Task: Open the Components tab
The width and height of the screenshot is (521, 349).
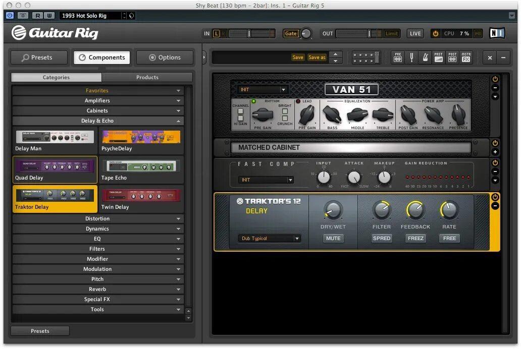Action: (102, 57)
